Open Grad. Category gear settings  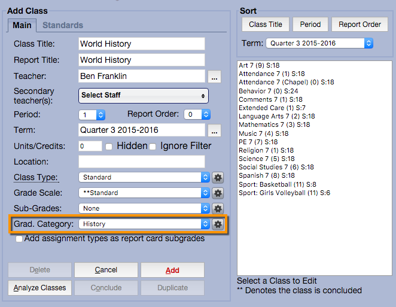point(218,224)
